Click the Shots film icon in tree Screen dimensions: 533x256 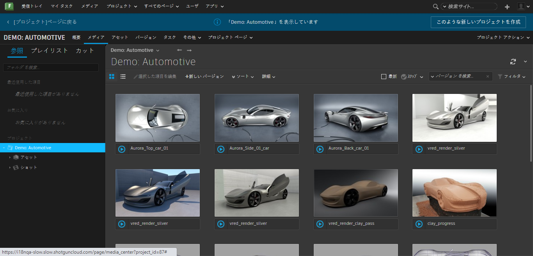(16, 168)
